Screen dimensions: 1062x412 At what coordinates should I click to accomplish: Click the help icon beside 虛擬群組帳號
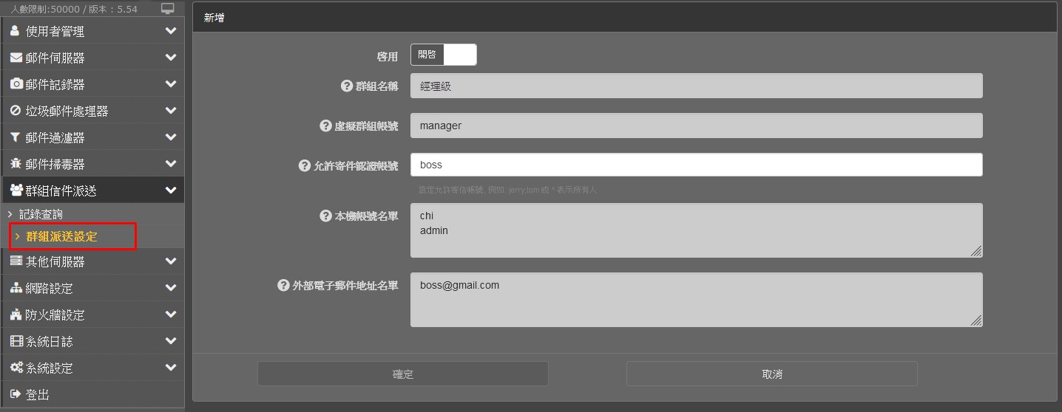pos(325,126)
